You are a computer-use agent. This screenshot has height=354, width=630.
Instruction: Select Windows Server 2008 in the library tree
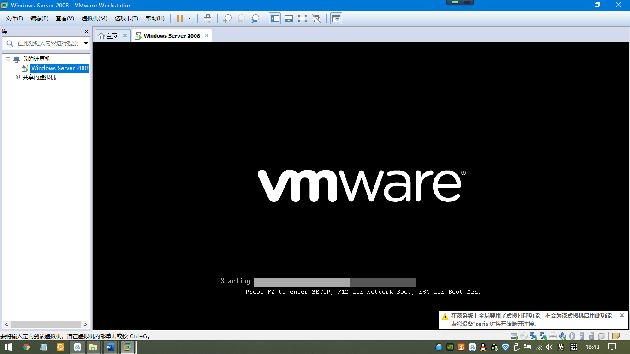[x=60, y=68]
